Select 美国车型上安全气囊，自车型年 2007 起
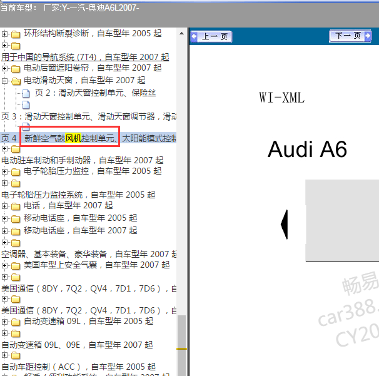 [97, 265]
